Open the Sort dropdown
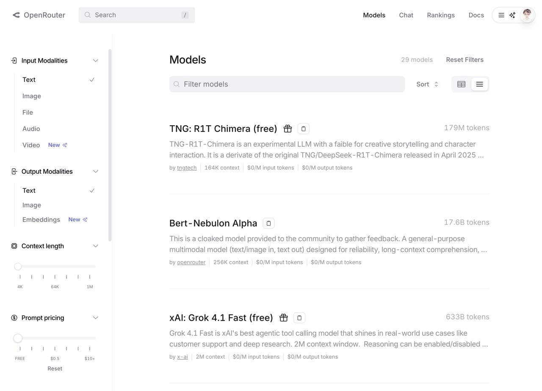Image resolution: width=542 pixels, height=391 pixels. 427,84
